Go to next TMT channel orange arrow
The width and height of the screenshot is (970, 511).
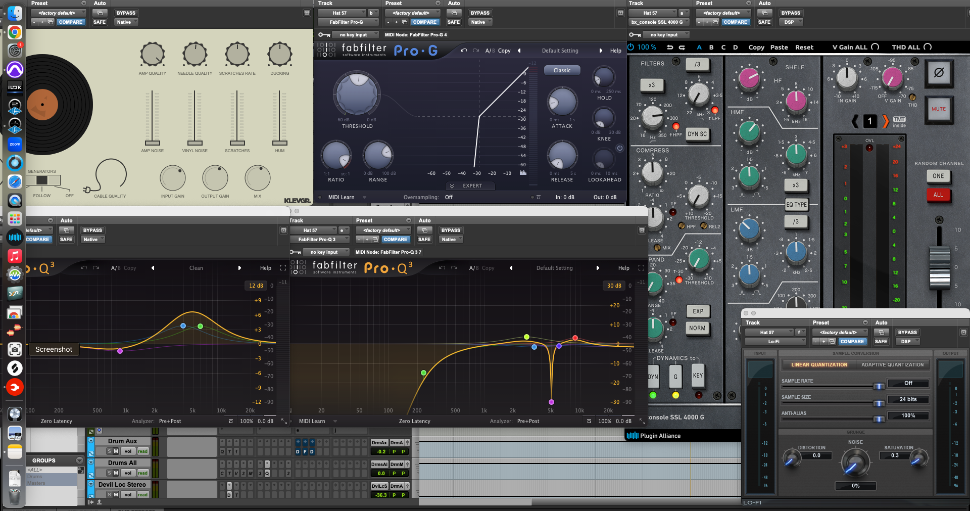click(885, 121)
